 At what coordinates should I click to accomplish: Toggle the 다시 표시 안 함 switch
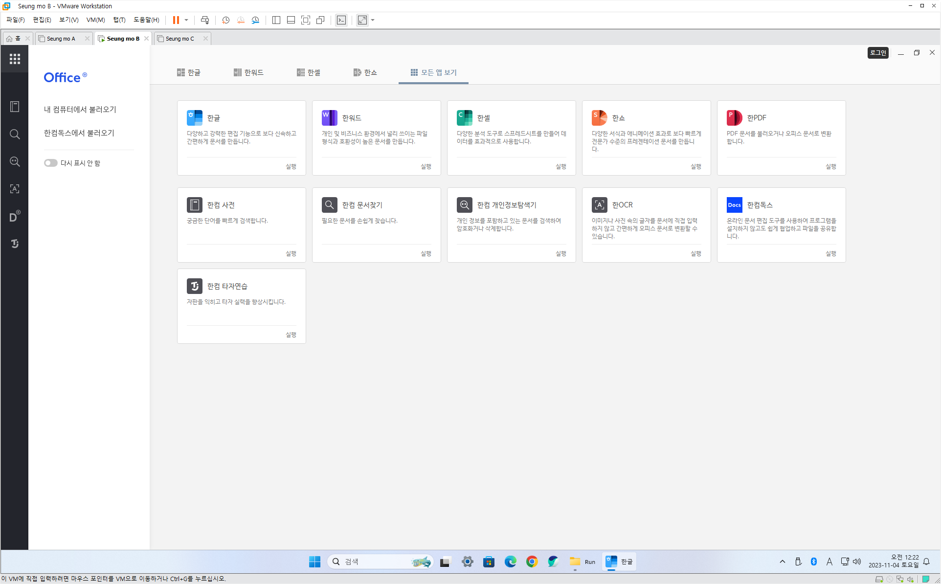click(x=50, y=163)
